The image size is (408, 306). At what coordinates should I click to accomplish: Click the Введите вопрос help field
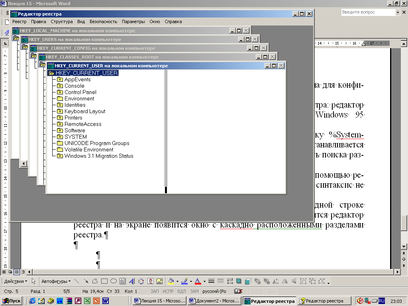[x=368, y=12]
